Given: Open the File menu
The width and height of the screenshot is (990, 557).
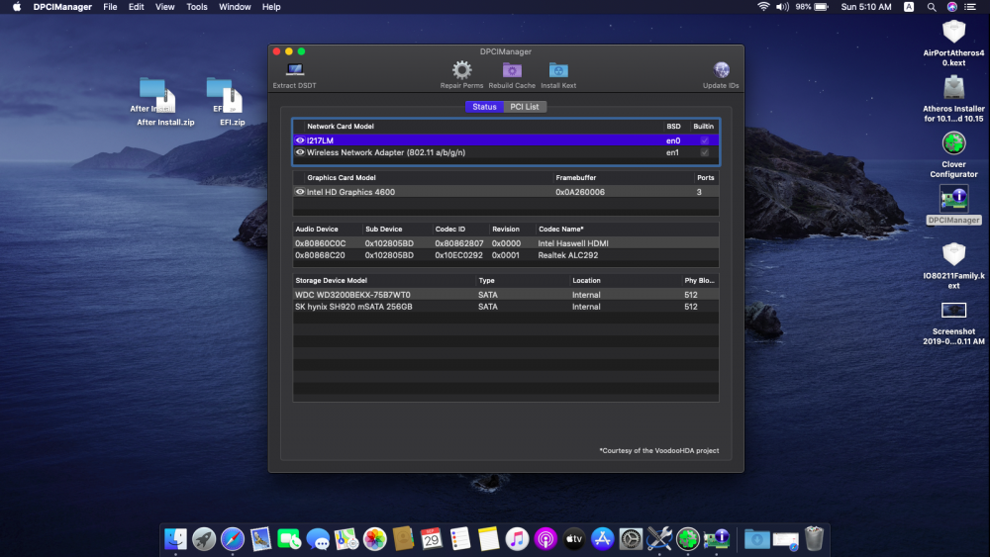Looking at the screenshot, I should (x=110, y=7).
